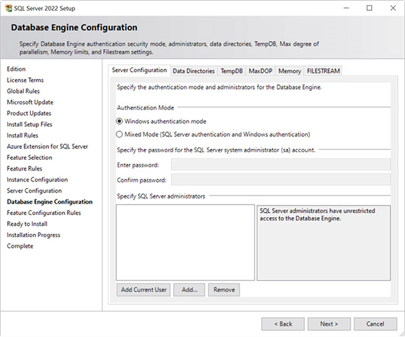Click the Ready to Install step
The height and width of the screenshot is (337, 405).
tap(27, 224)
